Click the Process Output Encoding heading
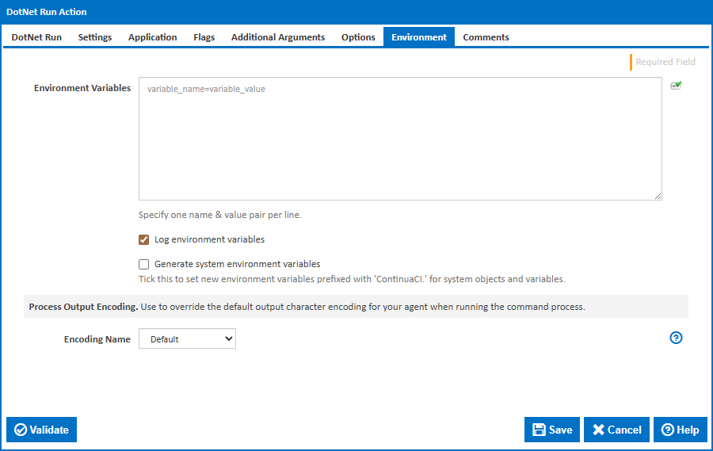Viewport: 713px width, 451px height. [x=83, y=307]
